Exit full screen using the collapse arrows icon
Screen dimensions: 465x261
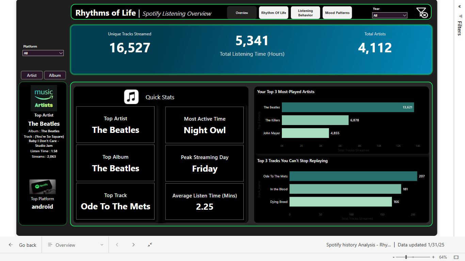coord(150,245)
